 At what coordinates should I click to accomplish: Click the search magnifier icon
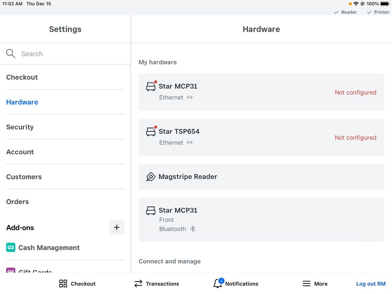coord(11,53)
